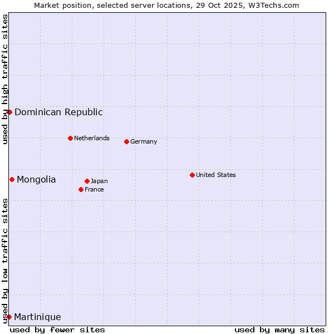Select the United States text label
334x334 pixels.
[215, 175]
